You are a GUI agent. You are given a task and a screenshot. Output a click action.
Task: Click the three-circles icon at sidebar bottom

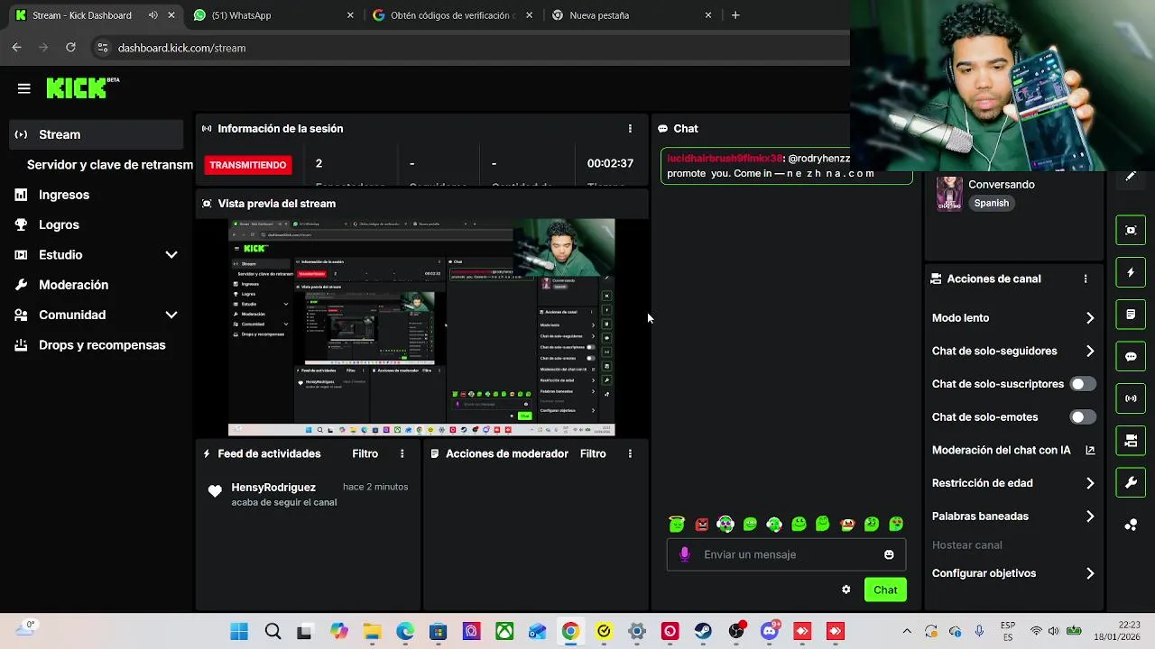click(1131, 525)
